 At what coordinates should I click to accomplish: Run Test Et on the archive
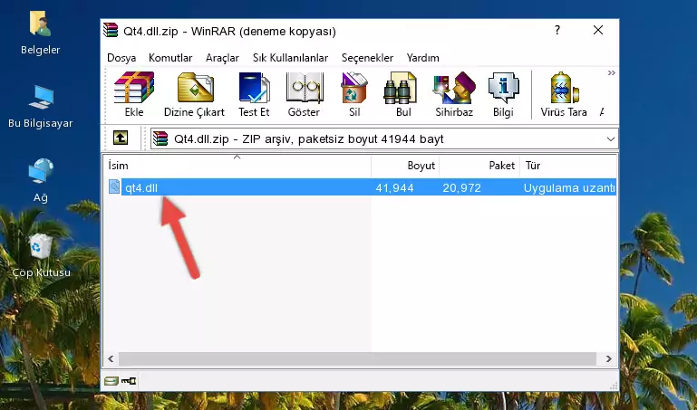coord(254,94)
